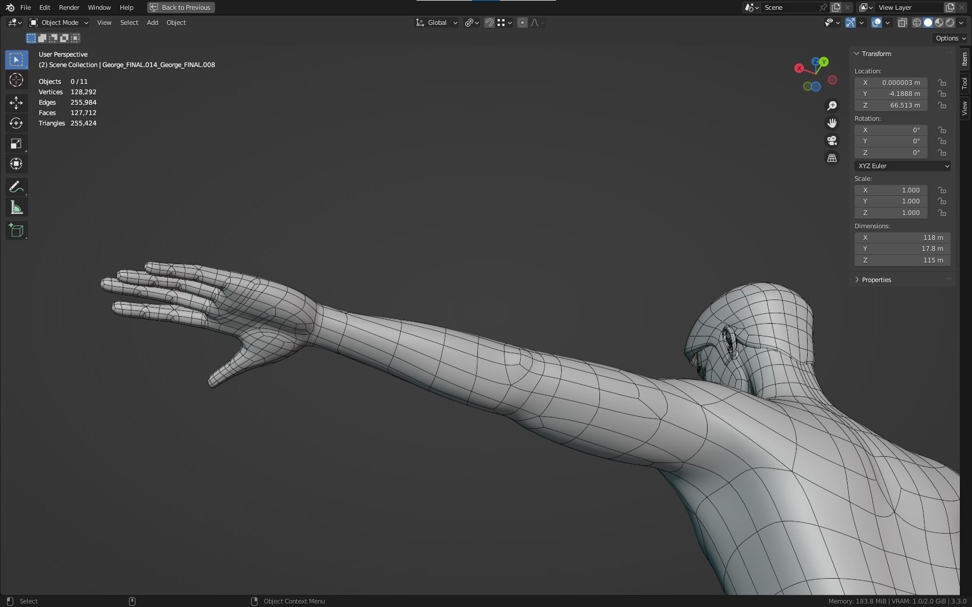Open the Window menu

point(99,8)
